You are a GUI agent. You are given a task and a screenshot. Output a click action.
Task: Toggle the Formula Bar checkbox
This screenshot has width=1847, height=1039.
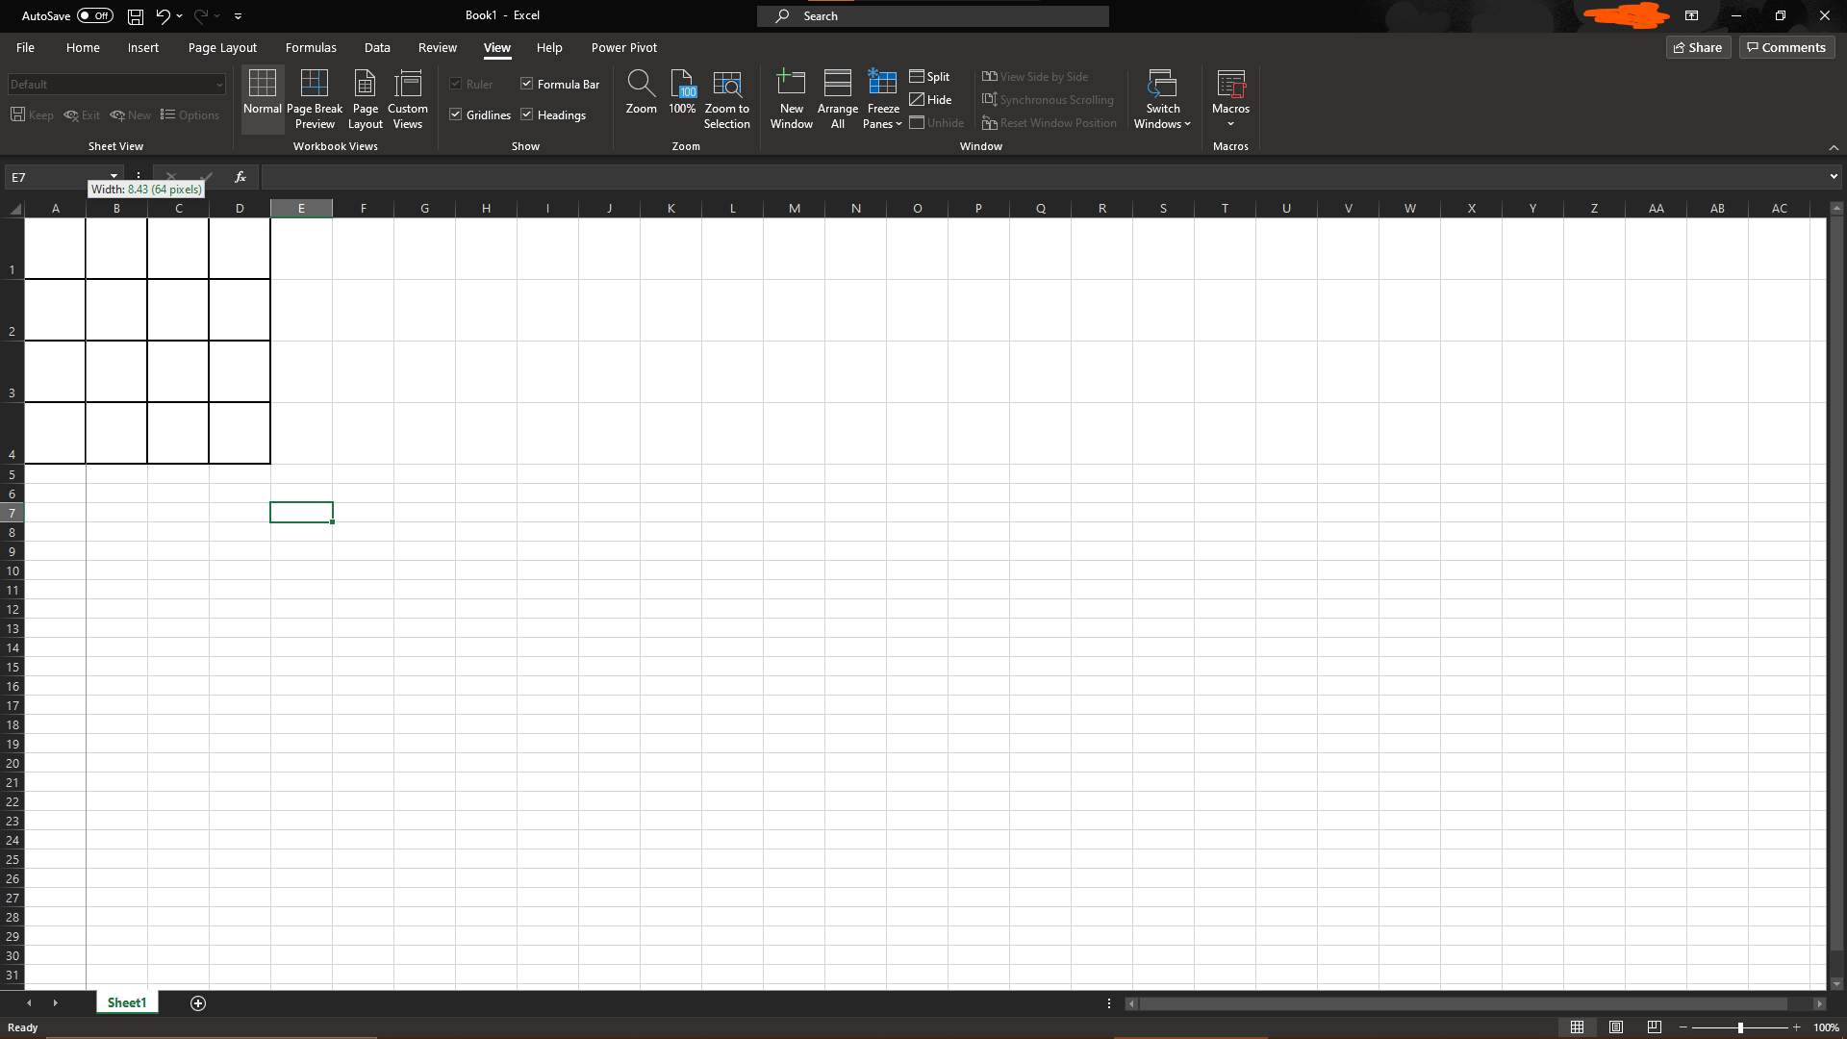[x=527, y=85]
